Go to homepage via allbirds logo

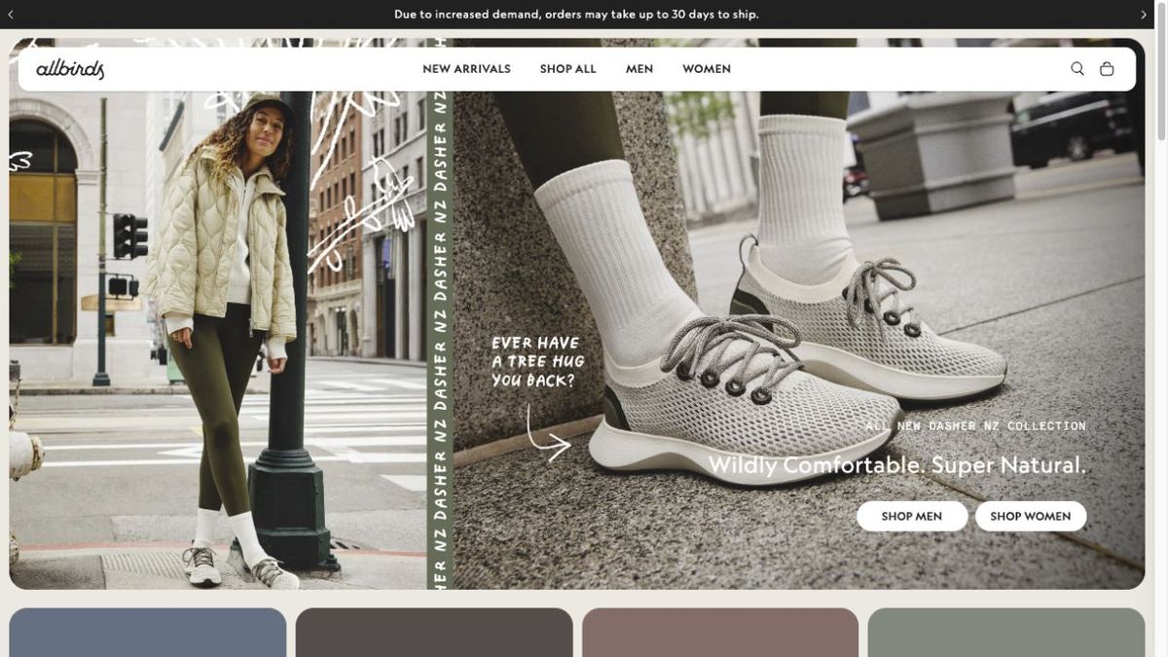[x=70, y=69]
